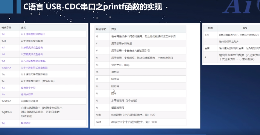Click '以十六进制形式输出整数' description
This screenshot has height=135, width=260.
coord(34,67)
